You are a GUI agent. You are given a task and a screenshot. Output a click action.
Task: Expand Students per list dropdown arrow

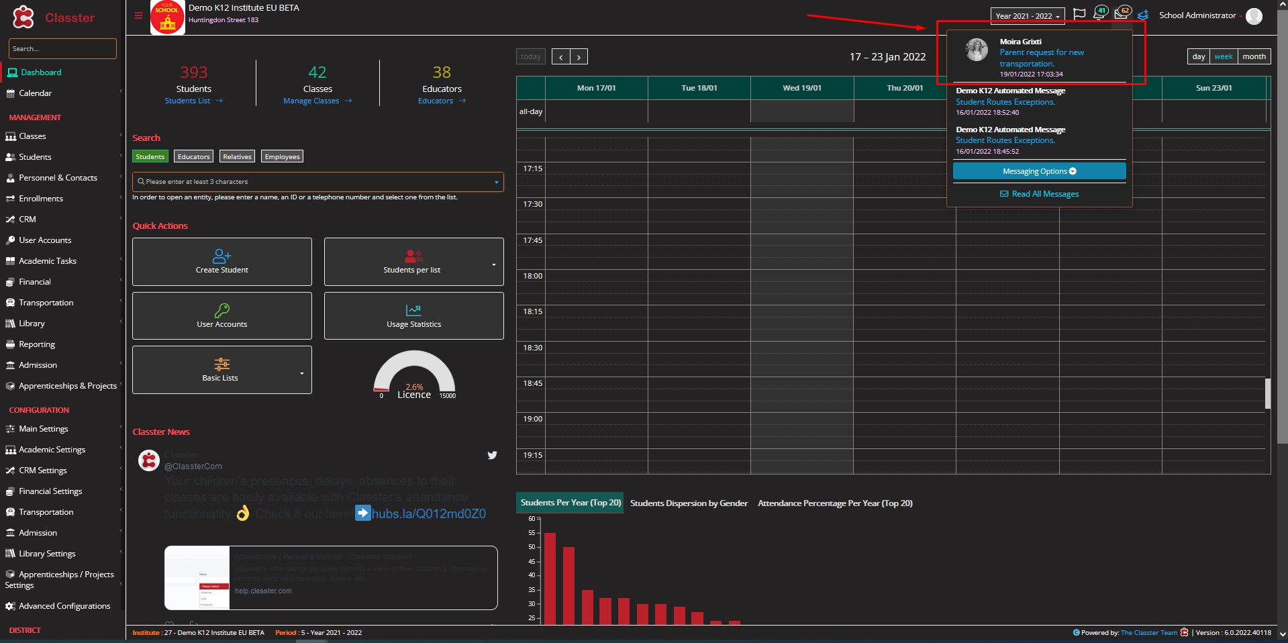click(494, 264)
